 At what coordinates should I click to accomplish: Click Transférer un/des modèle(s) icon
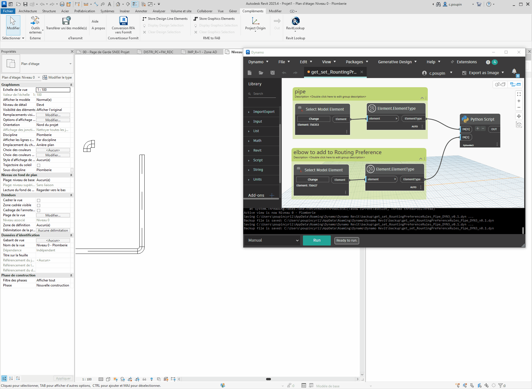(66, 21)
